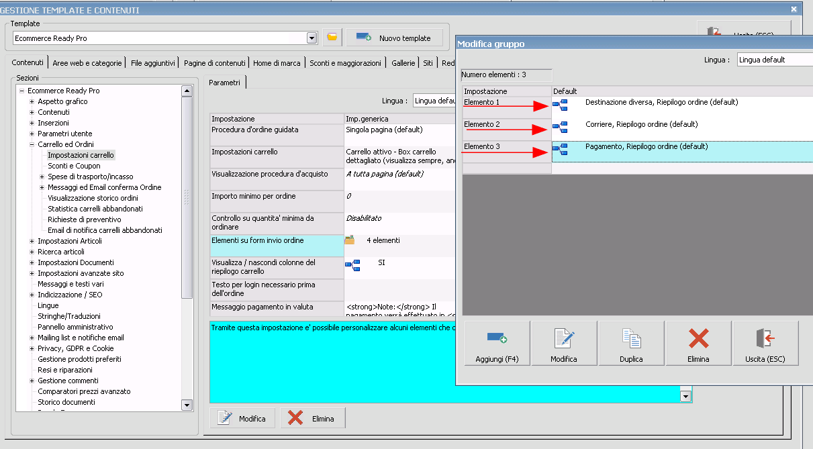The image size is (813, 449).
Task: Click scroll-down arrow of the description box
Action: 685,397
